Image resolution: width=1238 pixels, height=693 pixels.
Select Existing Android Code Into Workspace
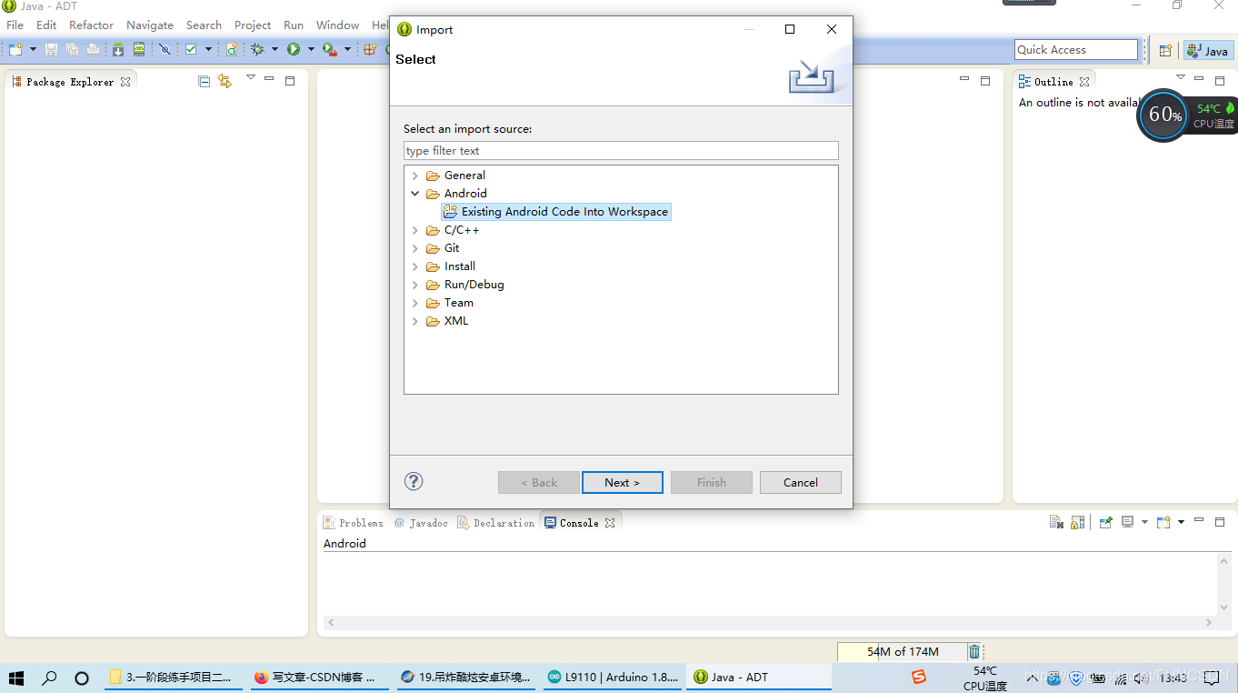556,212
